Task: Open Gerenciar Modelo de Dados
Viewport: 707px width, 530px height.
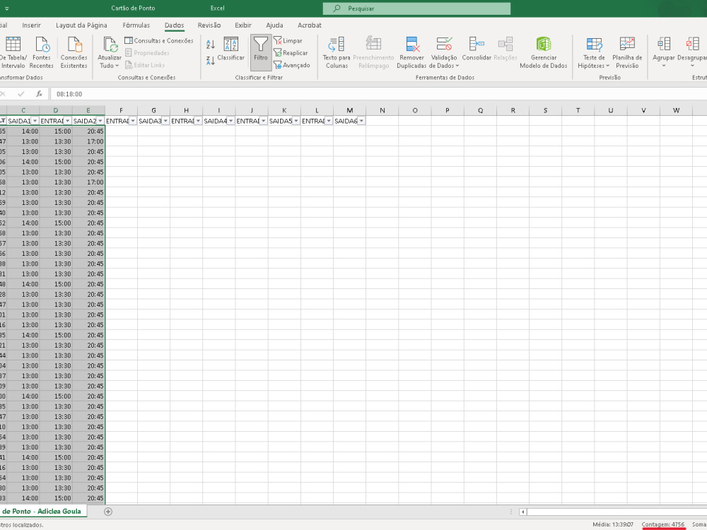Action: point(543,53)
